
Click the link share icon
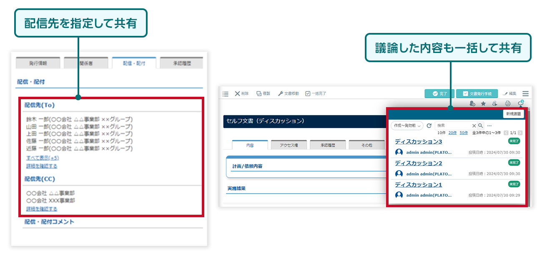495,103
